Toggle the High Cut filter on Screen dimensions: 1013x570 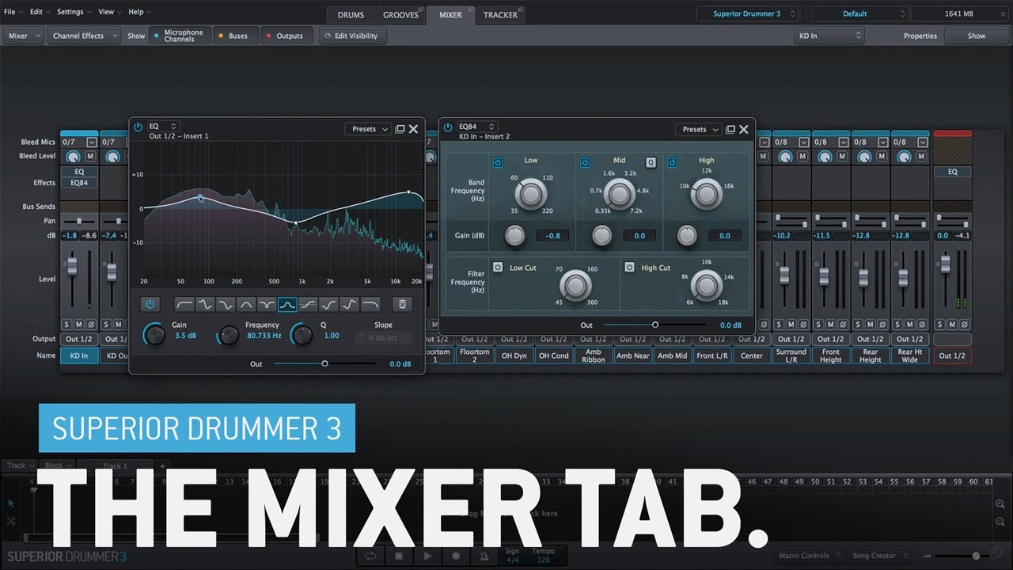(629, 268)
